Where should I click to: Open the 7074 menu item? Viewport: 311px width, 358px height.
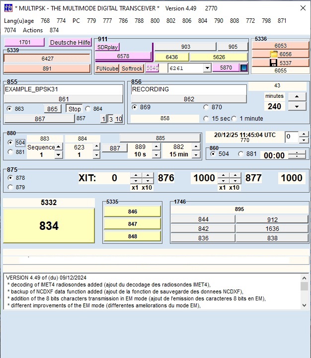click(10, 30)
